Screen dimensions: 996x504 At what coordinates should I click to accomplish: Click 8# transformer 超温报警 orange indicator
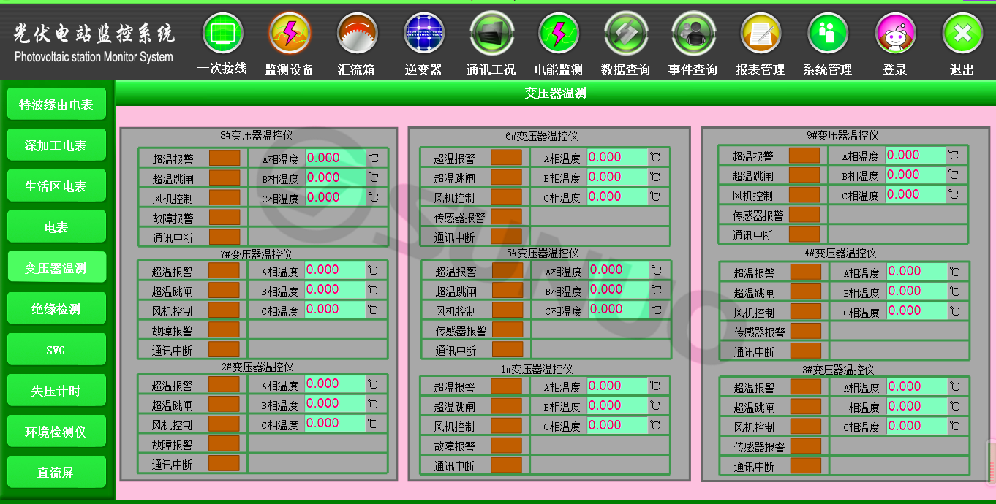click(225, 158)
